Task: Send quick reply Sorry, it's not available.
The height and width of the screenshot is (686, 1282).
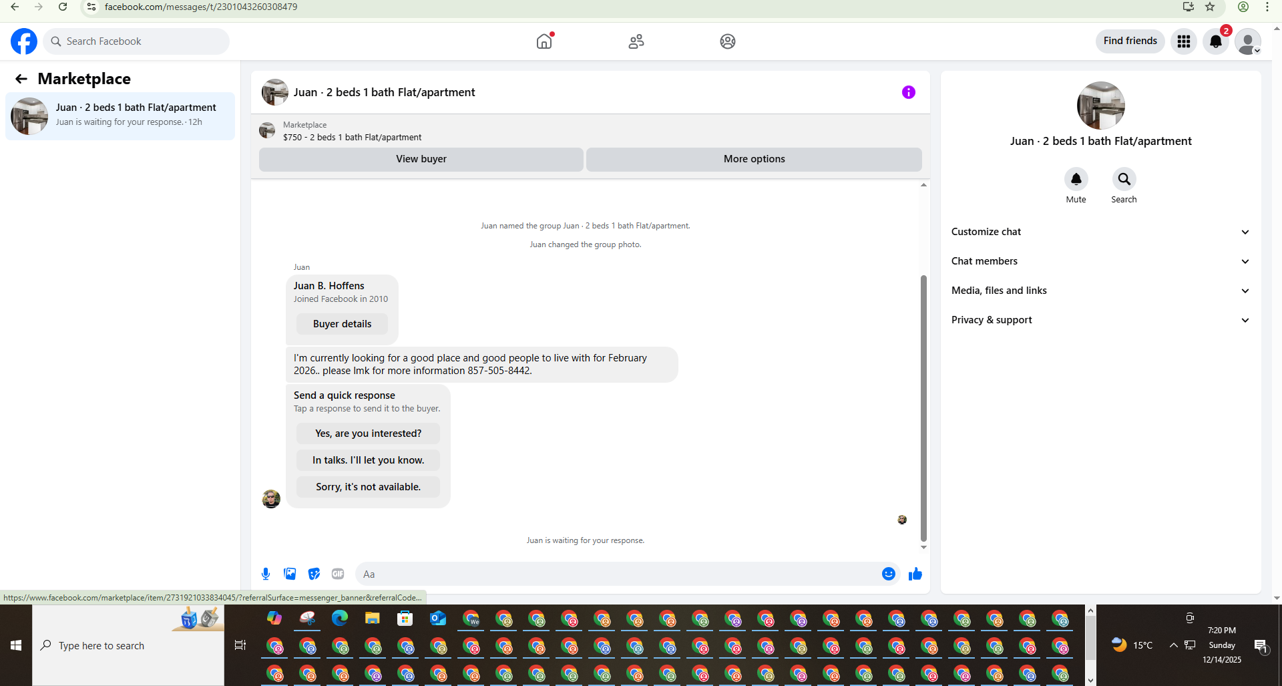Action: (368, 487)
